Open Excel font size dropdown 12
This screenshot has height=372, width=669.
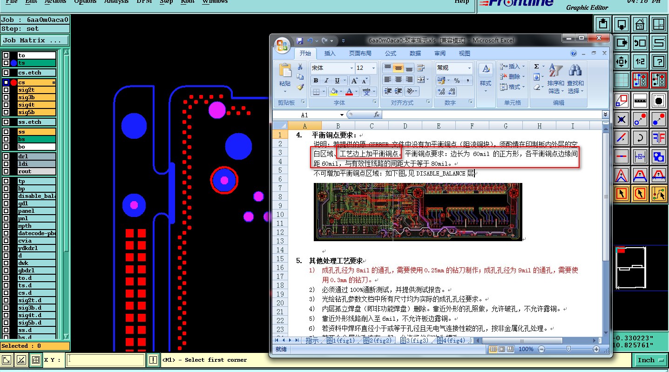pos(373,68)
